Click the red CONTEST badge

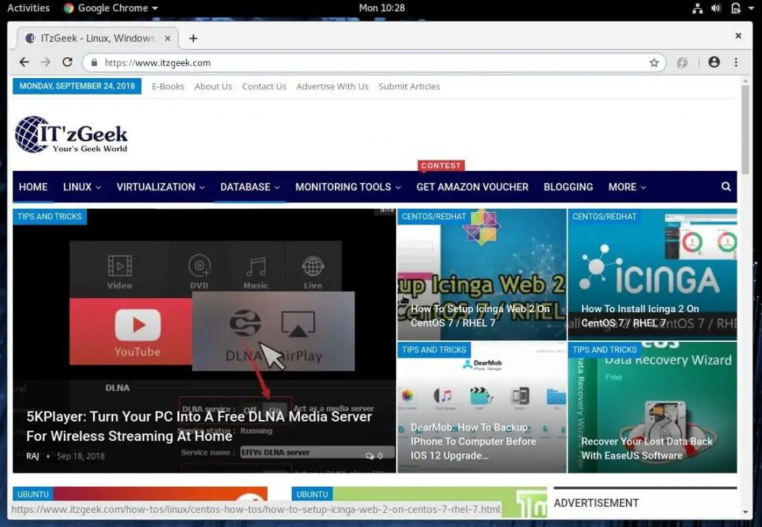point(441,166)
